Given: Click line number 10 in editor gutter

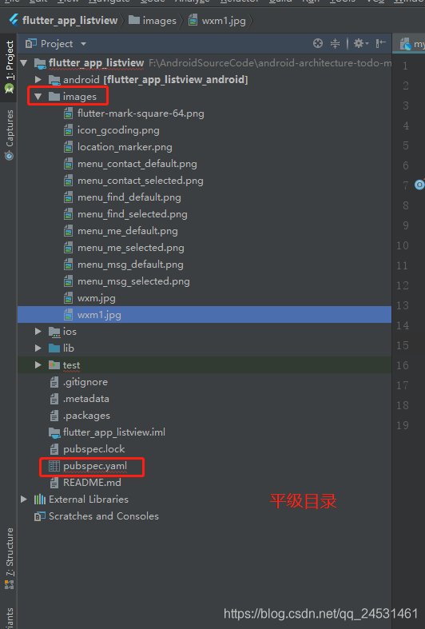Looking at the screenshot, I should click(403, 245).
